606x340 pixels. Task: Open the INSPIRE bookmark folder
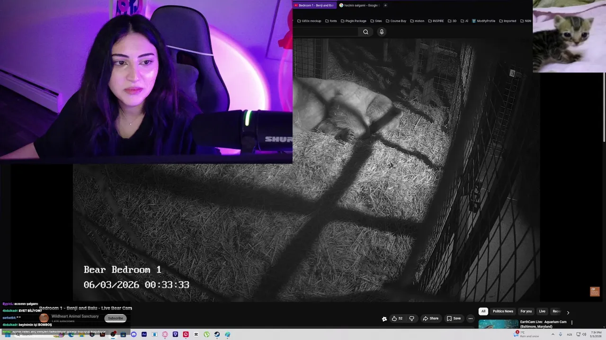[436, 21]
